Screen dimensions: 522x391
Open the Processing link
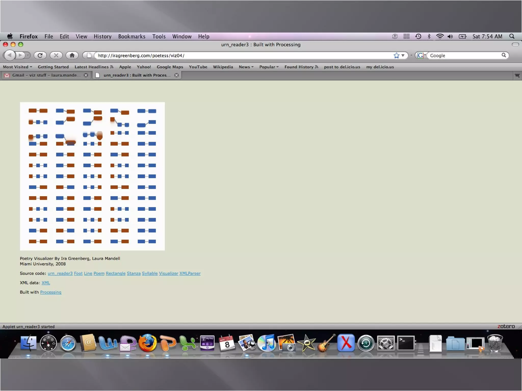[51, 292]
